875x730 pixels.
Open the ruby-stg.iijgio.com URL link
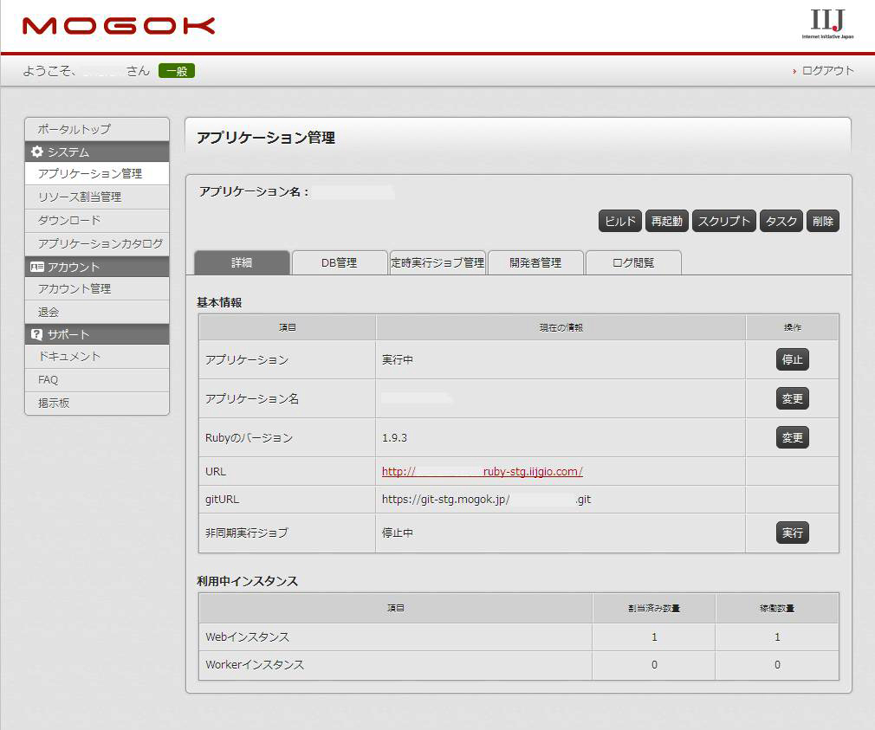click(482, 472)
